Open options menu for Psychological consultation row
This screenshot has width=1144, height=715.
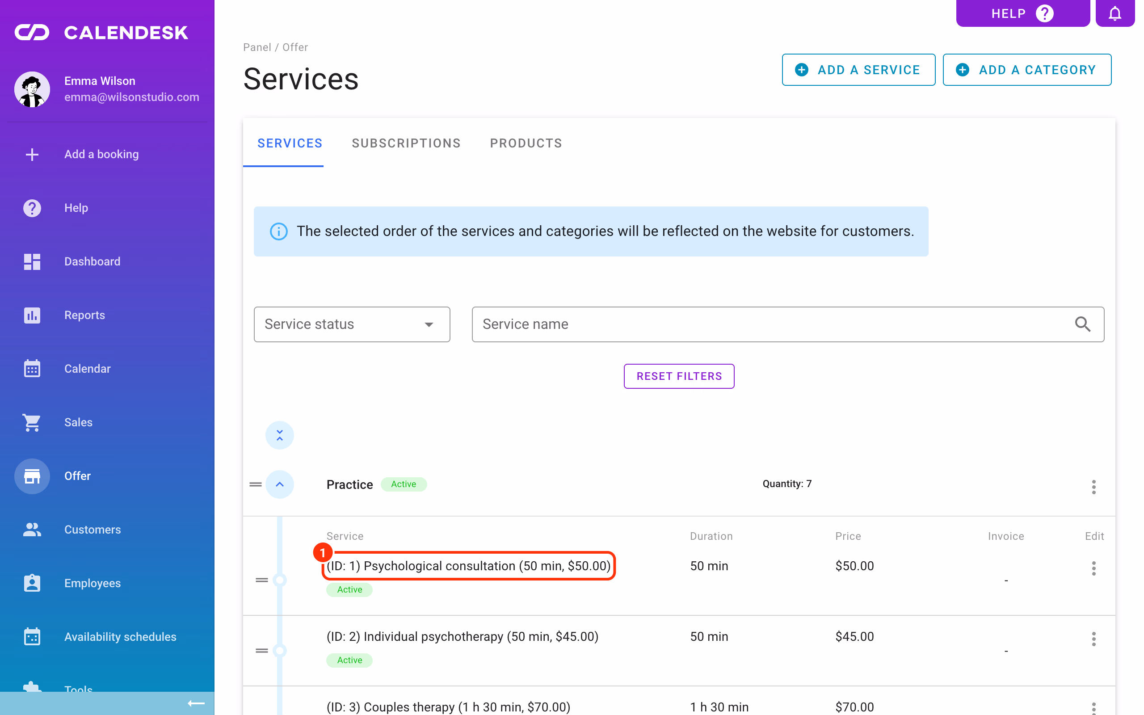point(1094,568)
